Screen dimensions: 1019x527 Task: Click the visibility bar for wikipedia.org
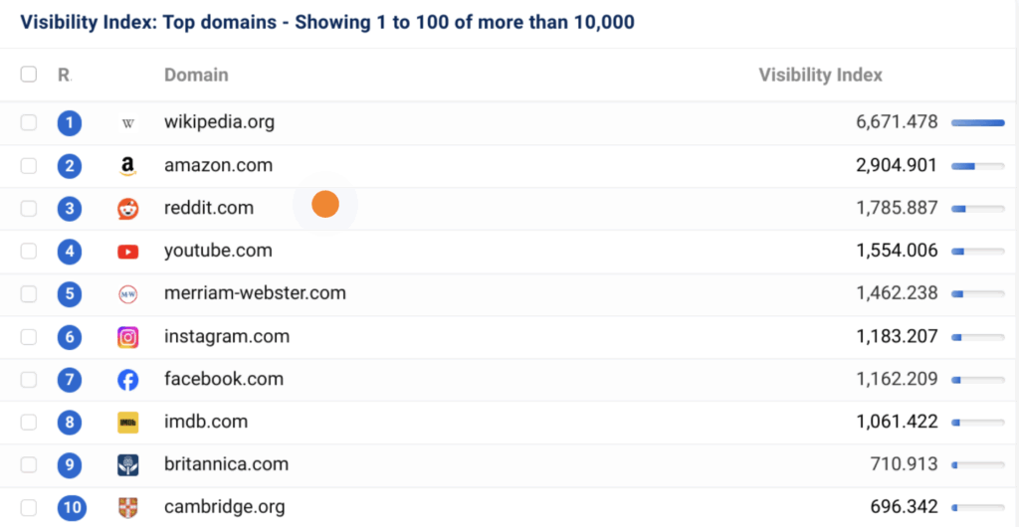click(977, 123)
